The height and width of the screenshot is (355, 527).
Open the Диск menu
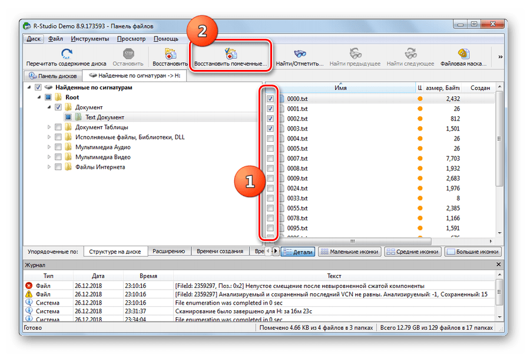[34, 39]
